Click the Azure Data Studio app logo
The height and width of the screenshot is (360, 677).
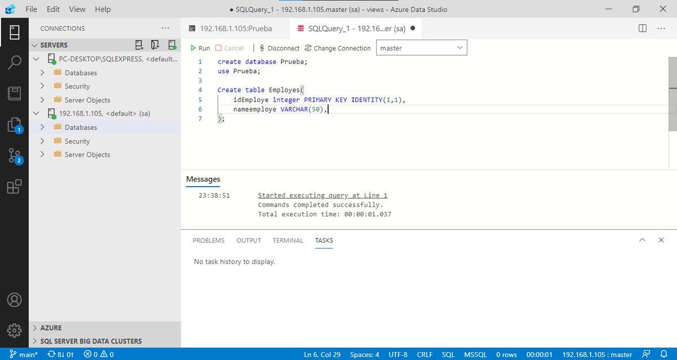(x=10, y=9)
